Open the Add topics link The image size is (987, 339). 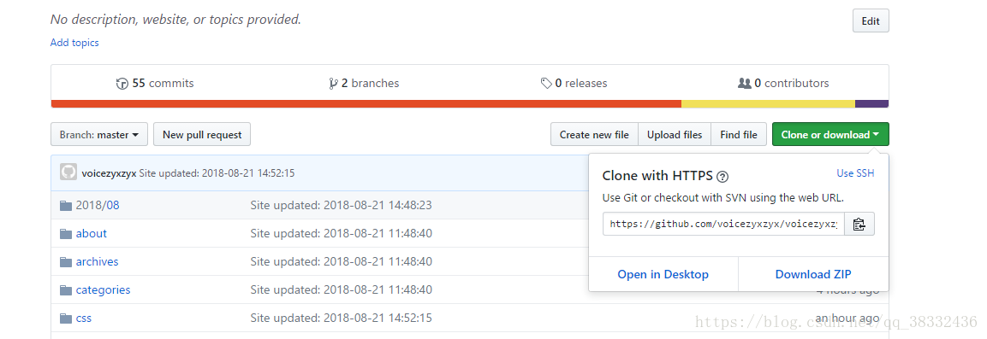[74, 43]
